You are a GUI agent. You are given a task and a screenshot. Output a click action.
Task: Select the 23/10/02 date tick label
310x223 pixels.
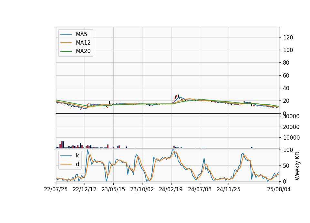(142, 189)
